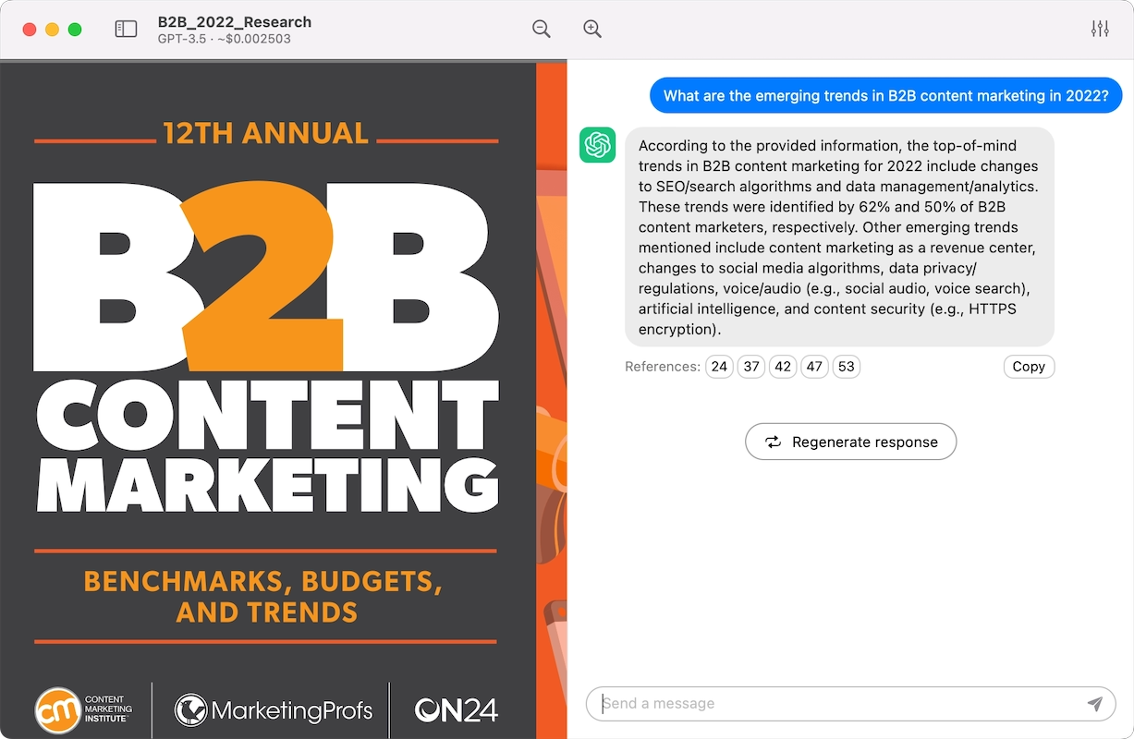Go to reference page 53
1134x739 pixels.
846,367
